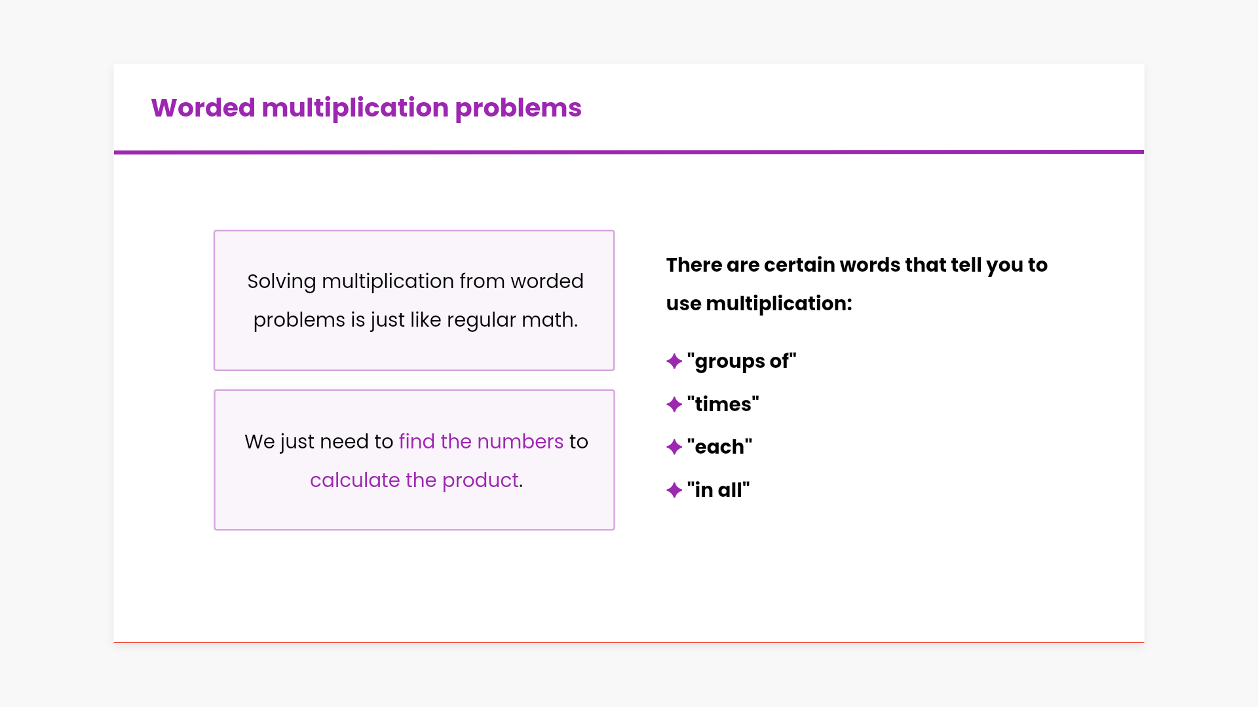Click the "groups of" keyword text
This screenshot has height=707, width=1258.
[x=742, y=361]
